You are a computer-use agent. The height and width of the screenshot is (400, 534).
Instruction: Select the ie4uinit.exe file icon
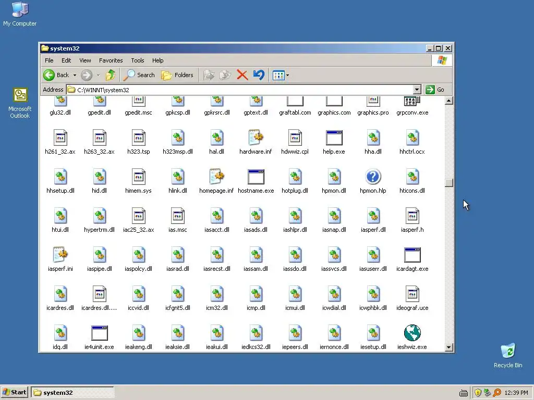click(x=100, y=333)
